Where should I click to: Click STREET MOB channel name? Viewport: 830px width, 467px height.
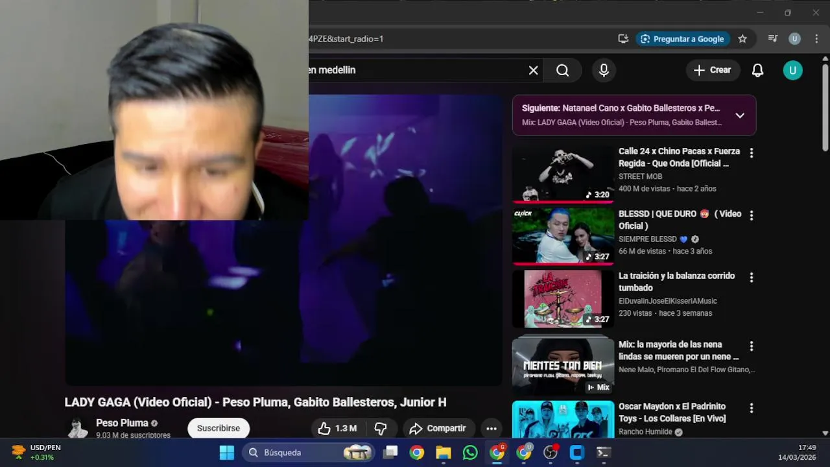tap(640, 176)
